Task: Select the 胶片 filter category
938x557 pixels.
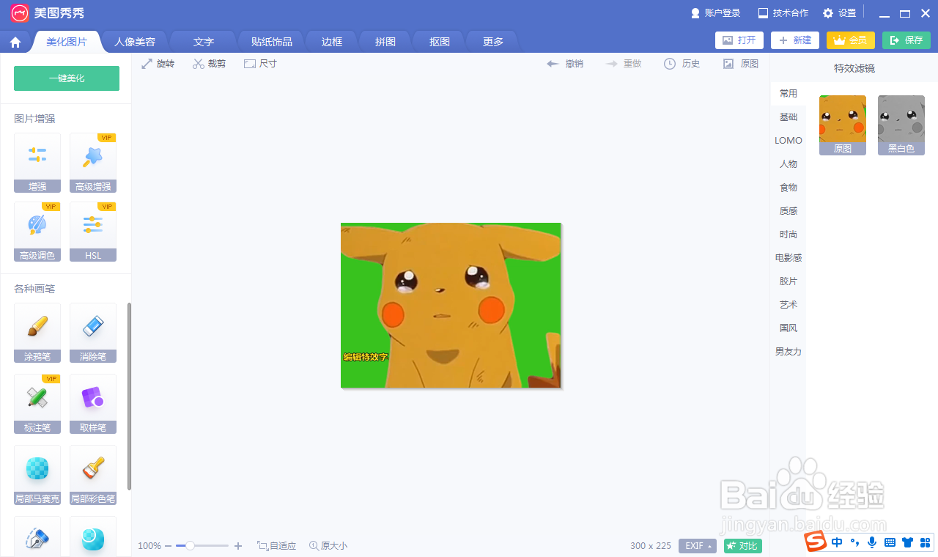Action: point(789,281)
